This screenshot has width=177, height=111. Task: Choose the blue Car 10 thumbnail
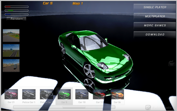(82, 94)
